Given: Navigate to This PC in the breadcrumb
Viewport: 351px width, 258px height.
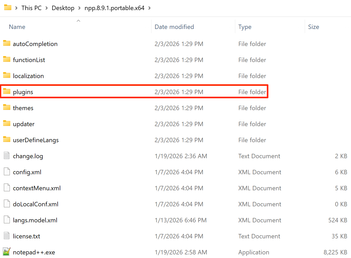Looking at the screenshot, I should [32, 8].
